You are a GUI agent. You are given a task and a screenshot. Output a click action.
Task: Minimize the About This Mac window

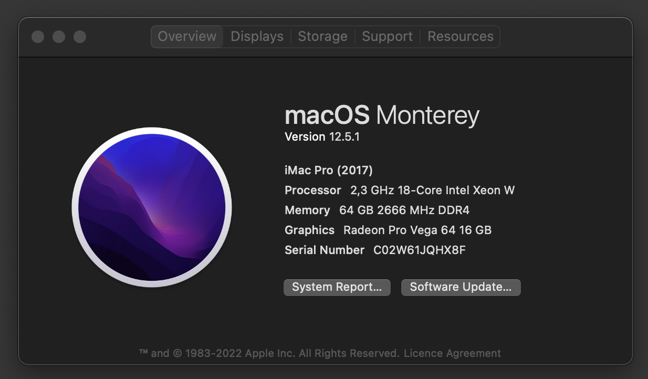click(59, 37)
